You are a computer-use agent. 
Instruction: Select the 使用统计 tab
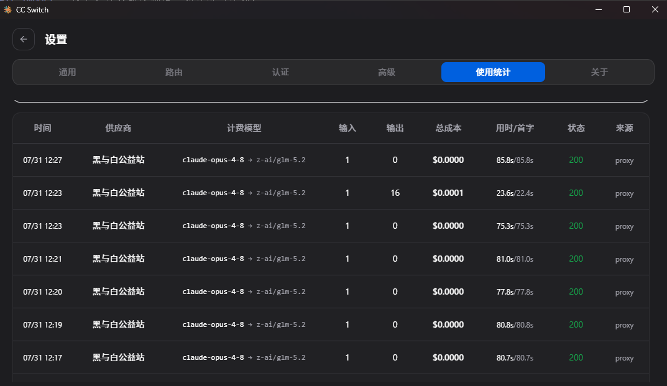pos(493,72)
